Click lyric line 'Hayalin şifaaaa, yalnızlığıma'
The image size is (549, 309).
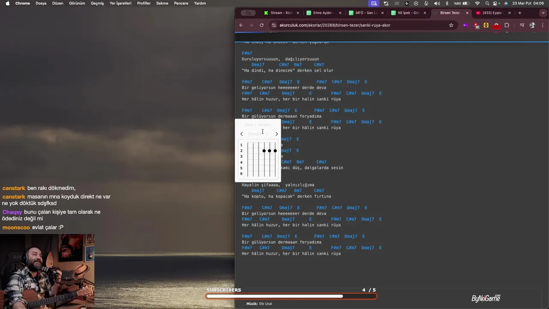(x=278, y=185)
